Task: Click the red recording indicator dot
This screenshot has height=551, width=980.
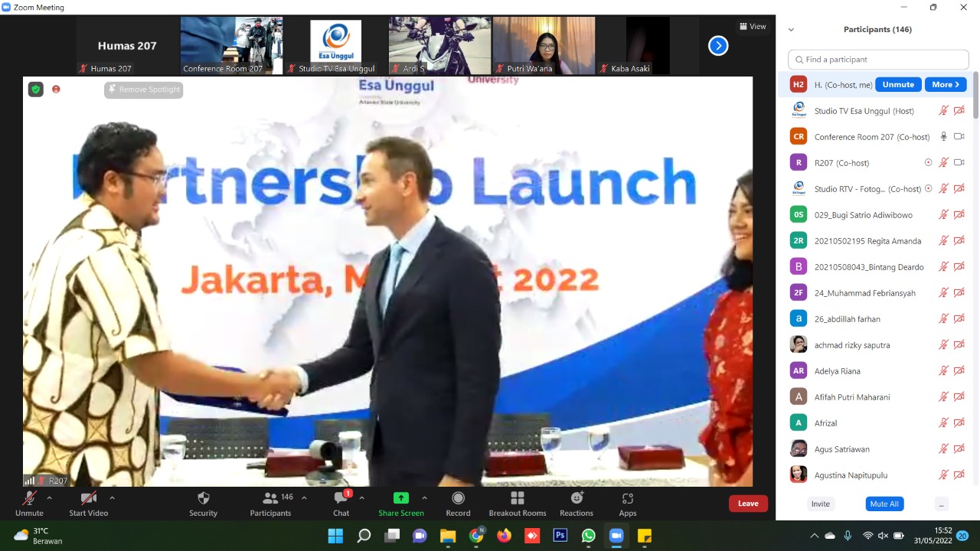Action: [56, 90]
